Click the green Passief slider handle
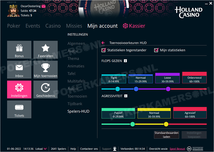The height and width of the screenshot is (152, 214). 132,124
